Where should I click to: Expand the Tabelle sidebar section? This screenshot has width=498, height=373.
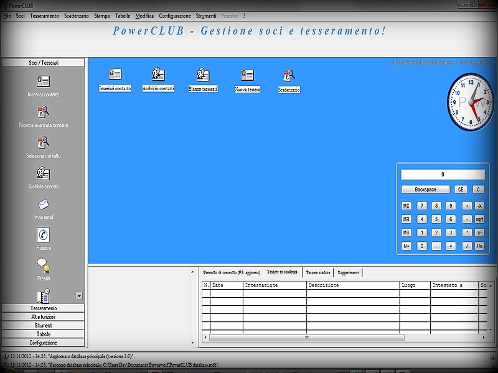[43, 334]
